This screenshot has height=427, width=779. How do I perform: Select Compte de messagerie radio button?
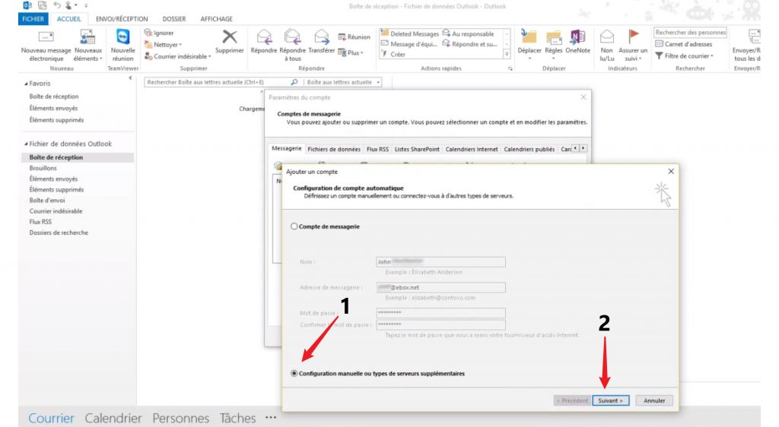coord(294,226)
